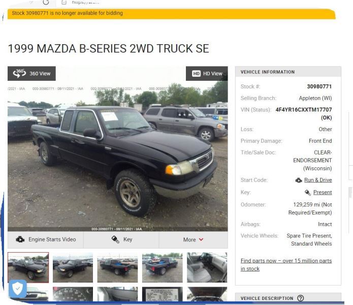Open the odometer gauge thumbnail
This screenshot has height=305, width=353.
[x=73, y=294]
